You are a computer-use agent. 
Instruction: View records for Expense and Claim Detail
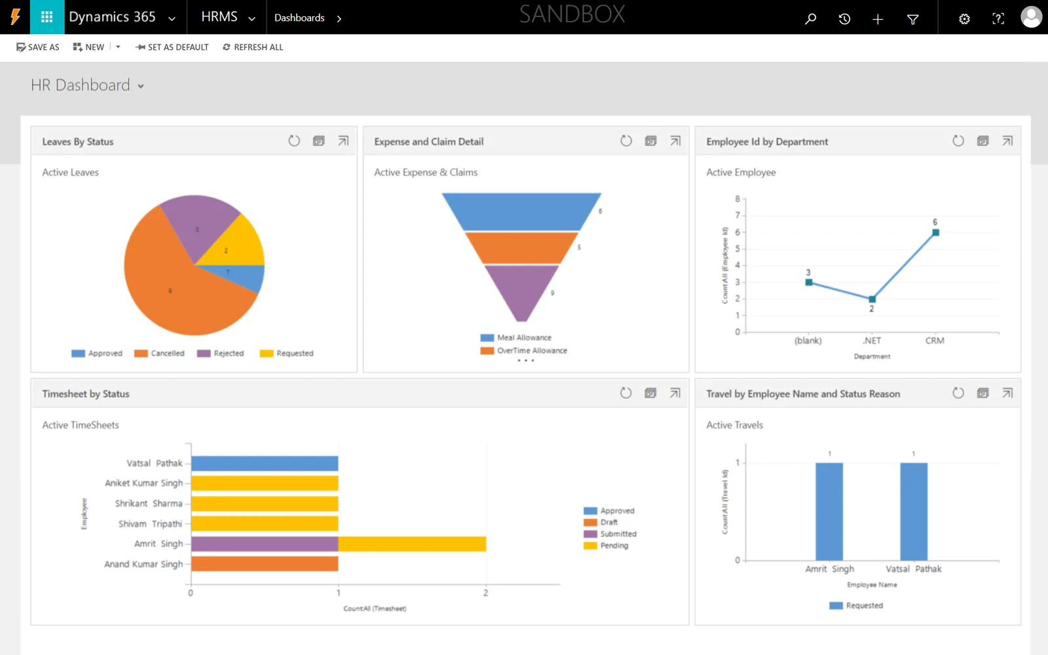(x=650, y=141)
